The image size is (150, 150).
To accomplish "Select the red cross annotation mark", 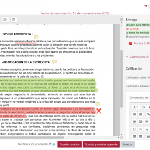I will click(99, 111).
